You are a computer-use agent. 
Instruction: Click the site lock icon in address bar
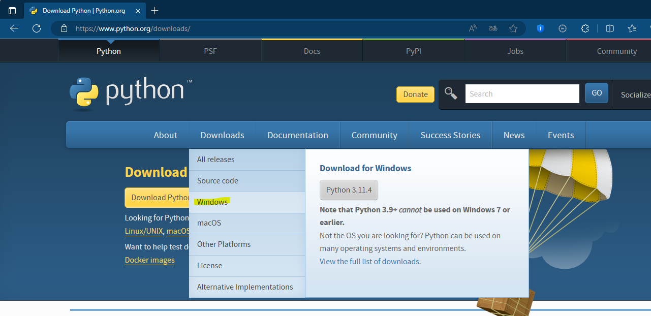(x=64, y=28)
